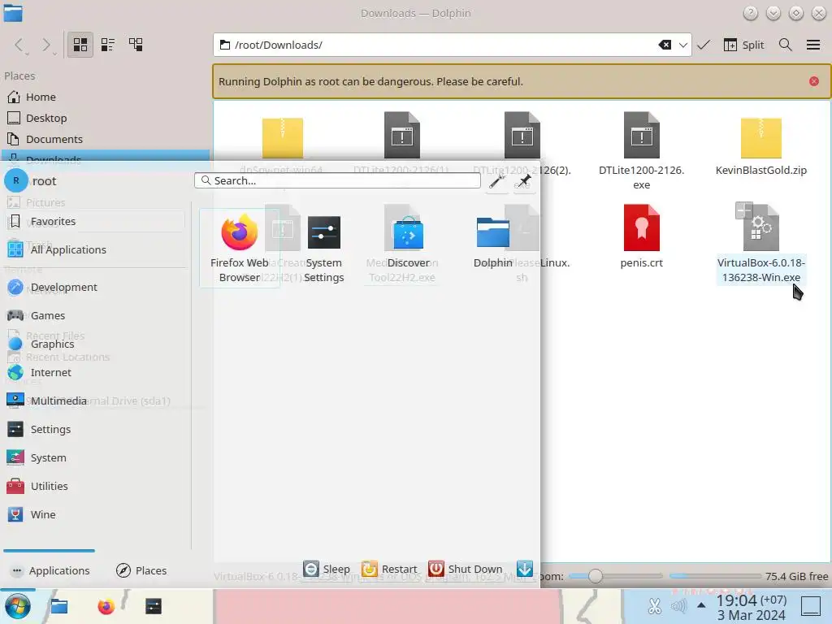Switch Dolphin to Details tree view mode

coord(136,45)
